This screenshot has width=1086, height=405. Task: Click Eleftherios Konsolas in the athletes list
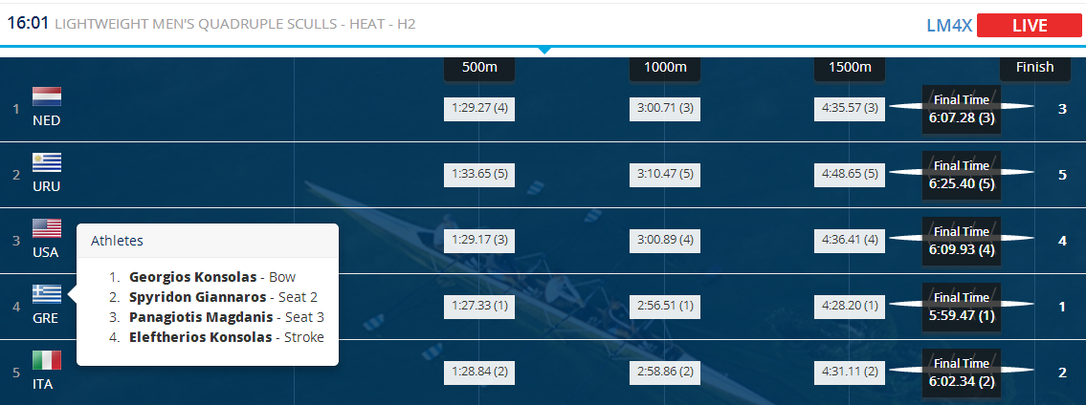pyautogui.click(x=198, y=337)
